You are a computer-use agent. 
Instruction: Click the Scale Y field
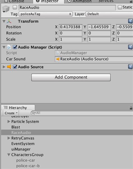pos(99,39)
